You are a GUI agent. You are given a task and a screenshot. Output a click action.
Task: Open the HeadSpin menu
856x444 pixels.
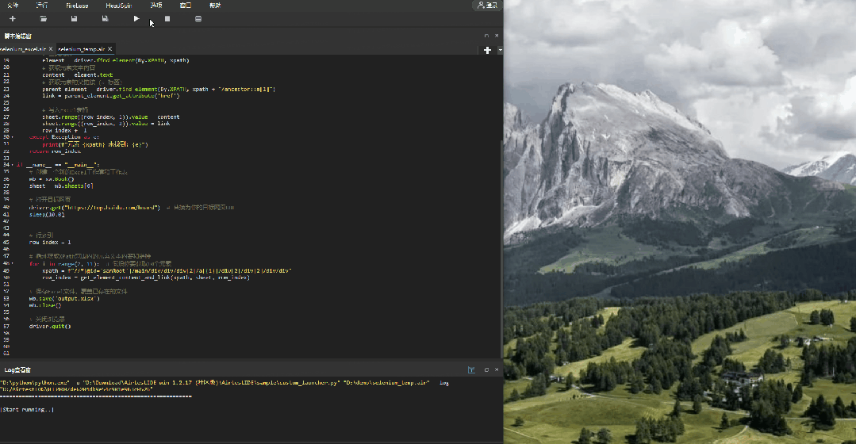[x=119, y=5]
